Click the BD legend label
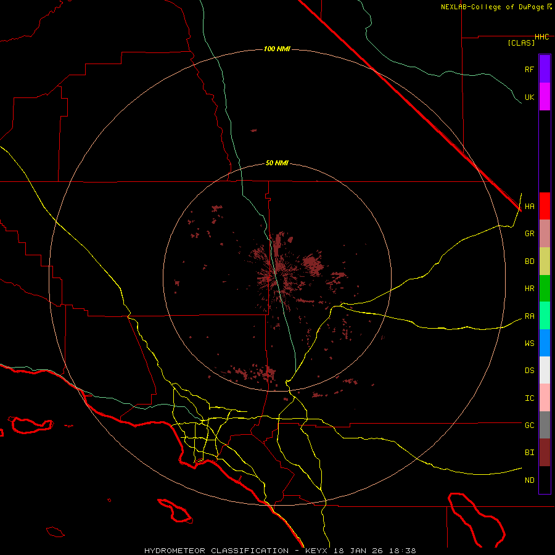 pos(529,261)
